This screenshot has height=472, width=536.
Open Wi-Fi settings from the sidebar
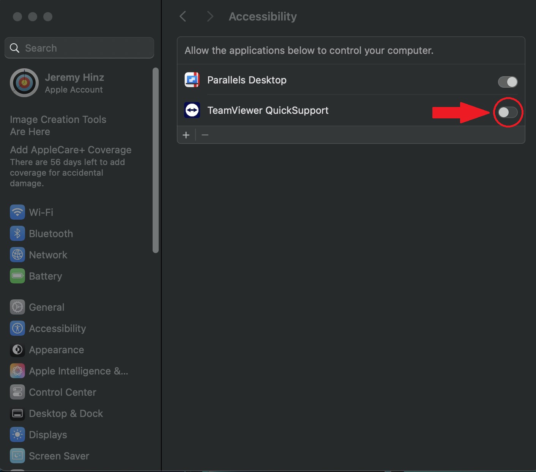pyautogui.click(x=17, y=212)
